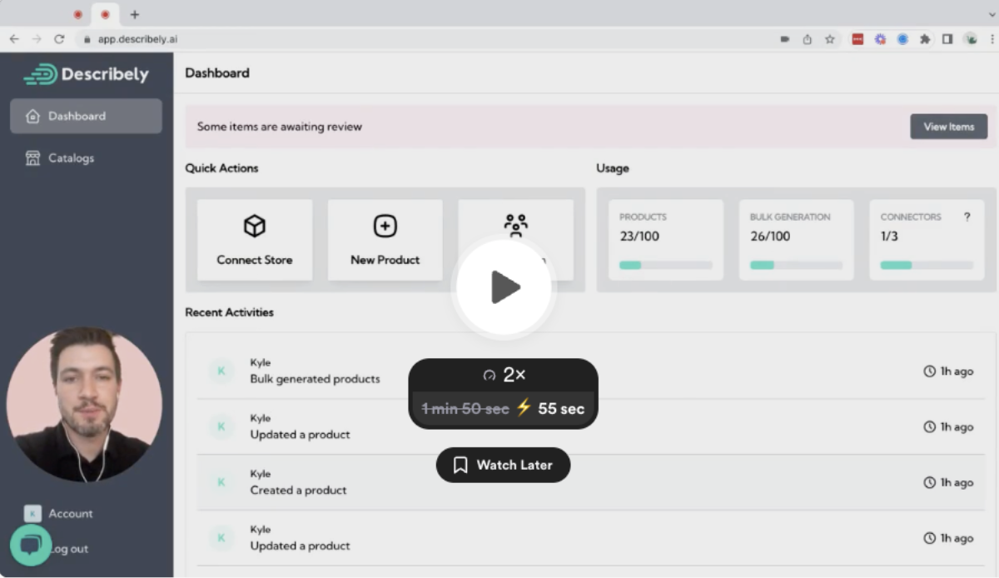Screen dimensions: 999x578
Task: Play the Describely demo video
Action: 504,287
